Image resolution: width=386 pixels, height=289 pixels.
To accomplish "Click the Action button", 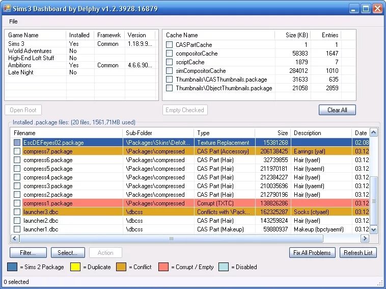I will click(x=105, y=252).
